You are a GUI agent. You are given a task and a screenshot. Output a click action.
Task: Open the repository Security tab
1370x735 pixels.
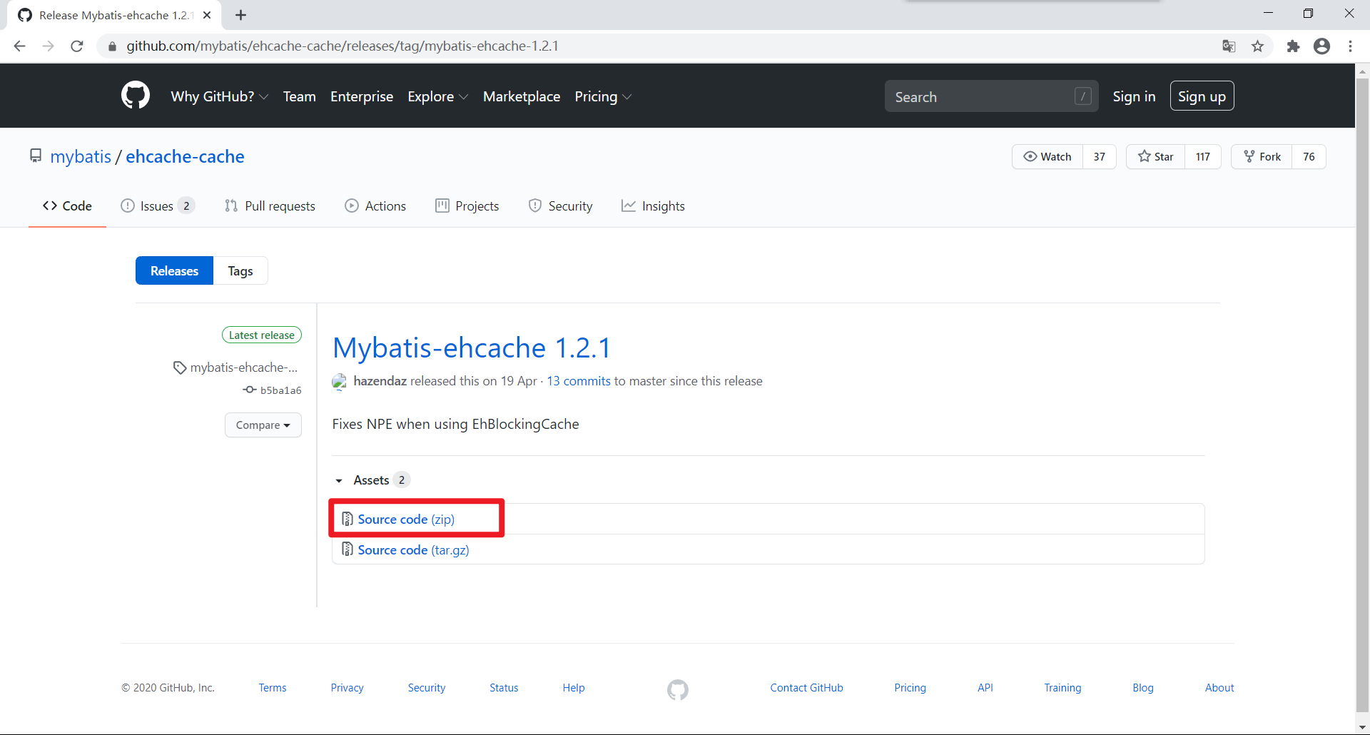[x=561, y=206]
